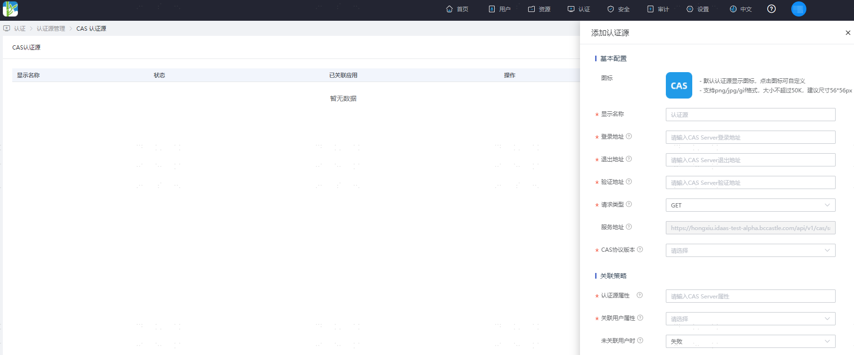
Task: Click the help icon beside 验证地址
Action: 629,182
